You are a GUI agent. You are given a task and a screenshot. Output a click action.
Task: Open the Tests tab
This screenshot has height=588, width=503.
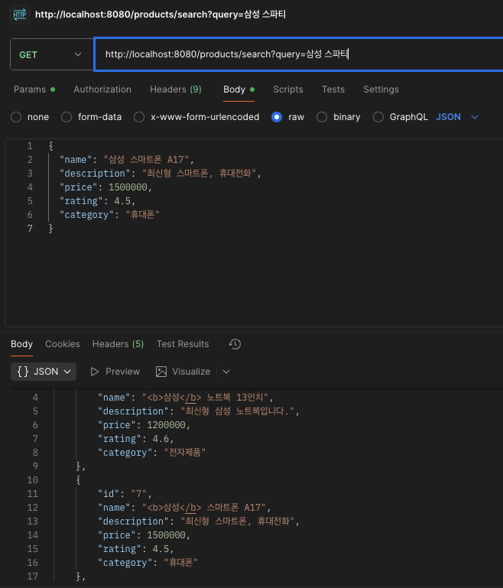(333, 89)
